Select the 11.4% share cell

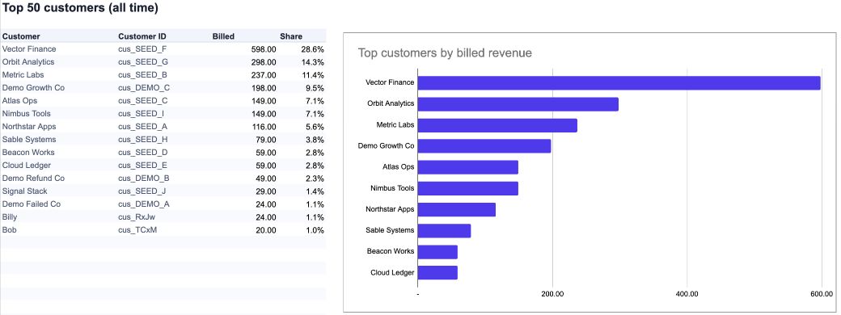click(312, 75)
